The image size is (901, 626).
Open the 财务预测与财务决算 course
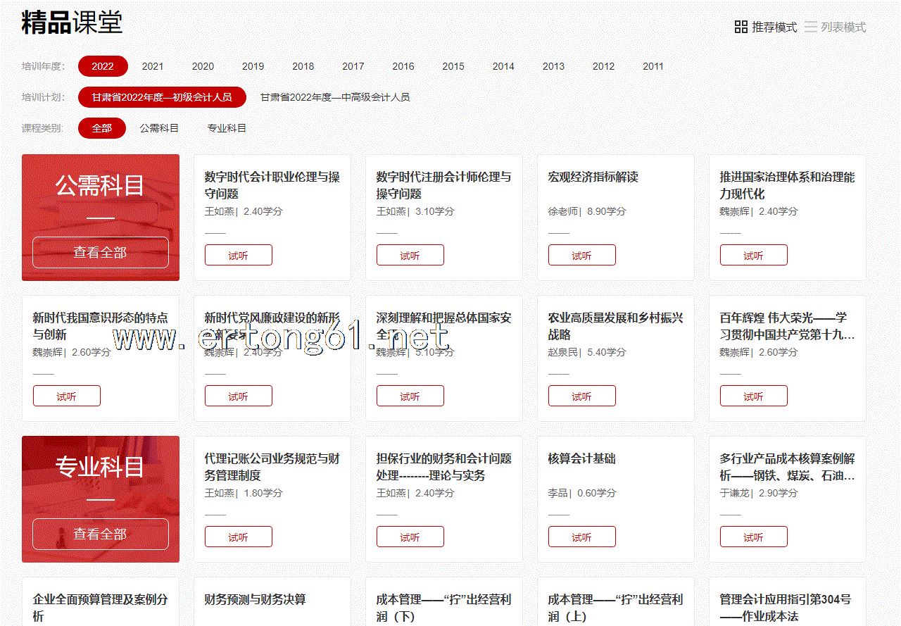point(255,600)
